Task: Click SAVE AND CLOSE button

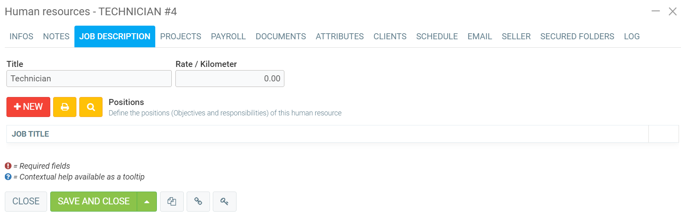Action: point(93,201)
